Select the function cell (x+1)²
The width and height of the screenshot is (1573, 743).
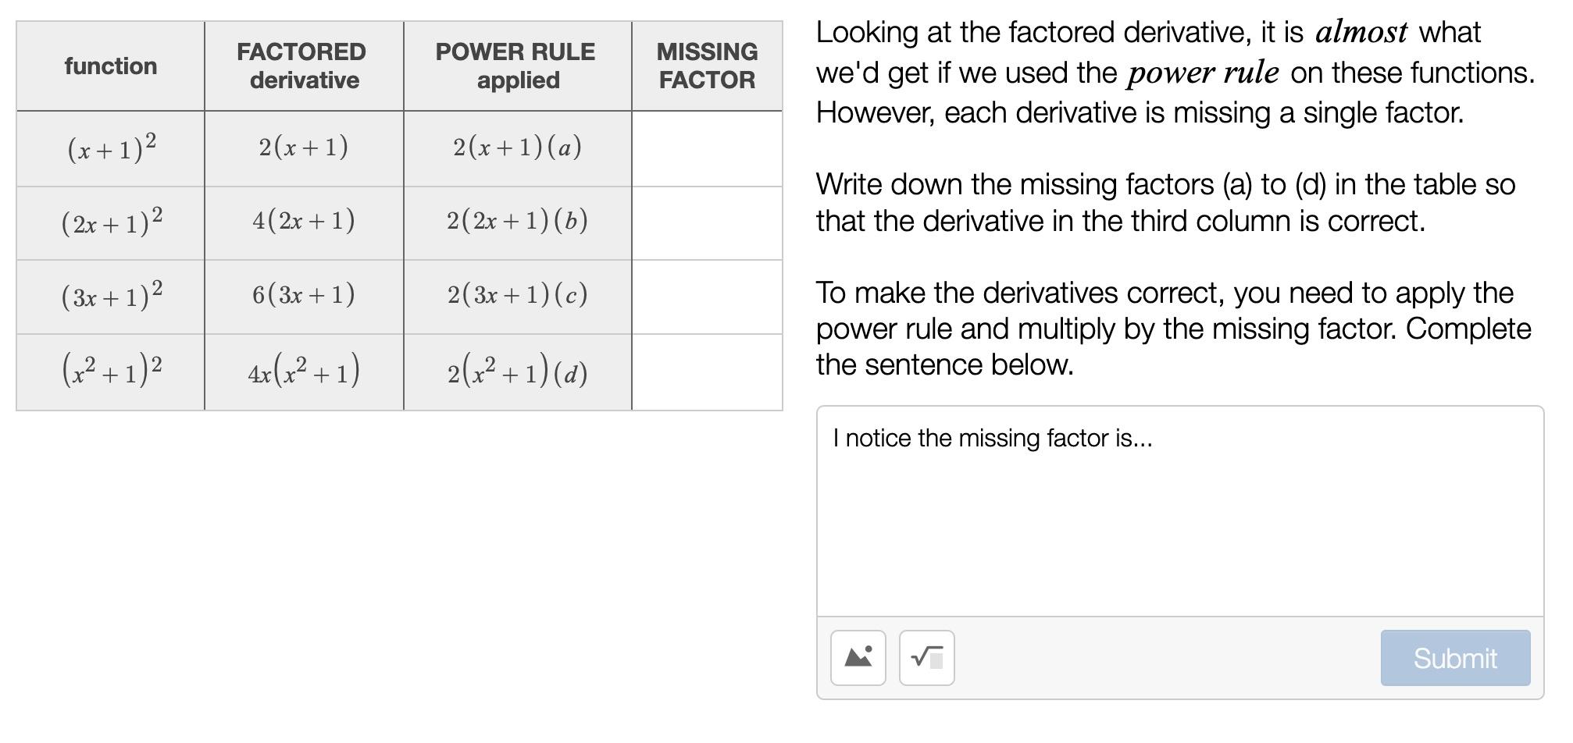coord(111,147)
